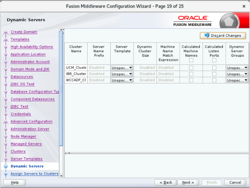This screenshot has height=188, width=250.
Task: Open Server Templates step
Action: pyautogui.click(x=26, y=159)
